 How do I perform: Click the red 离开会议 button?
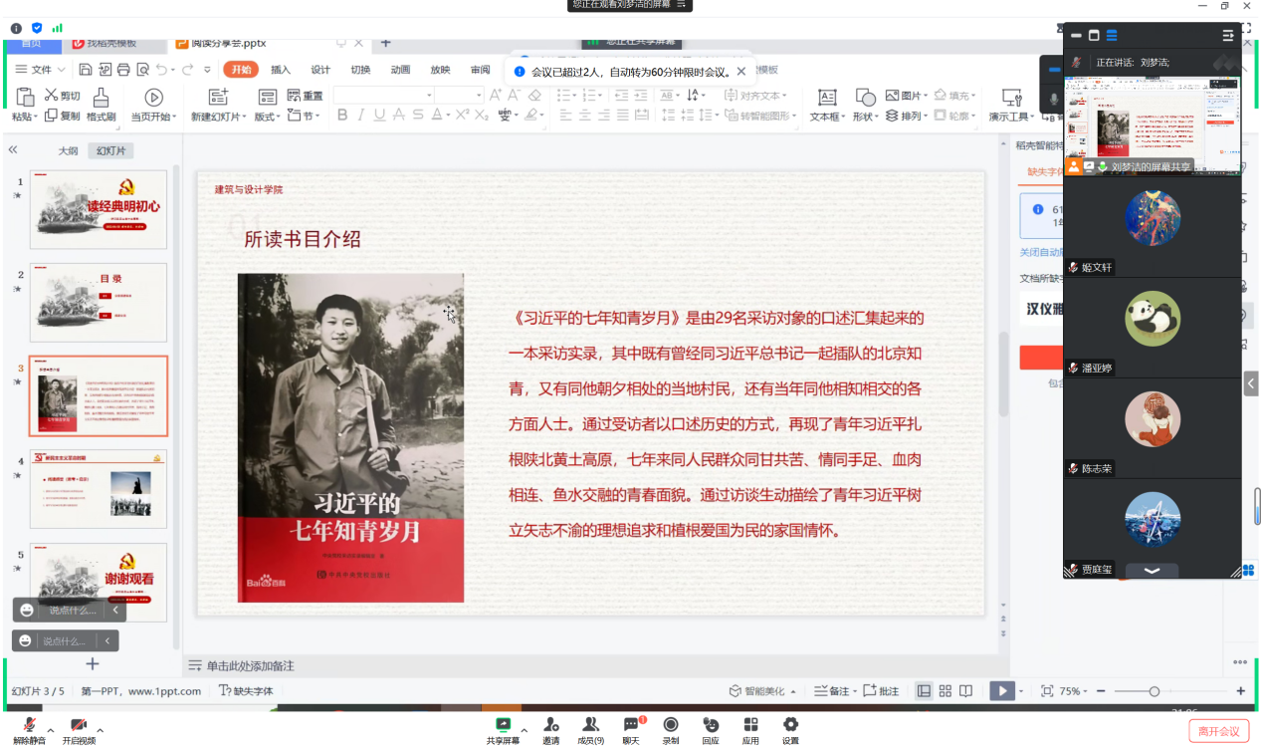coord(1218,731)
